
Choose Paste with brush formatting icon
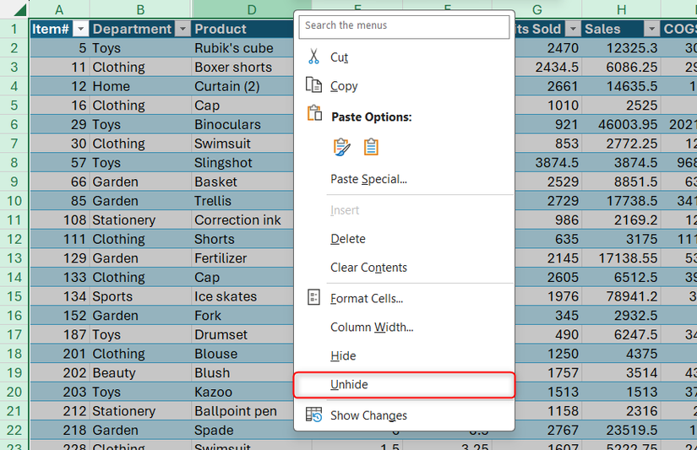pyautogui.click(x=341, y=147)
